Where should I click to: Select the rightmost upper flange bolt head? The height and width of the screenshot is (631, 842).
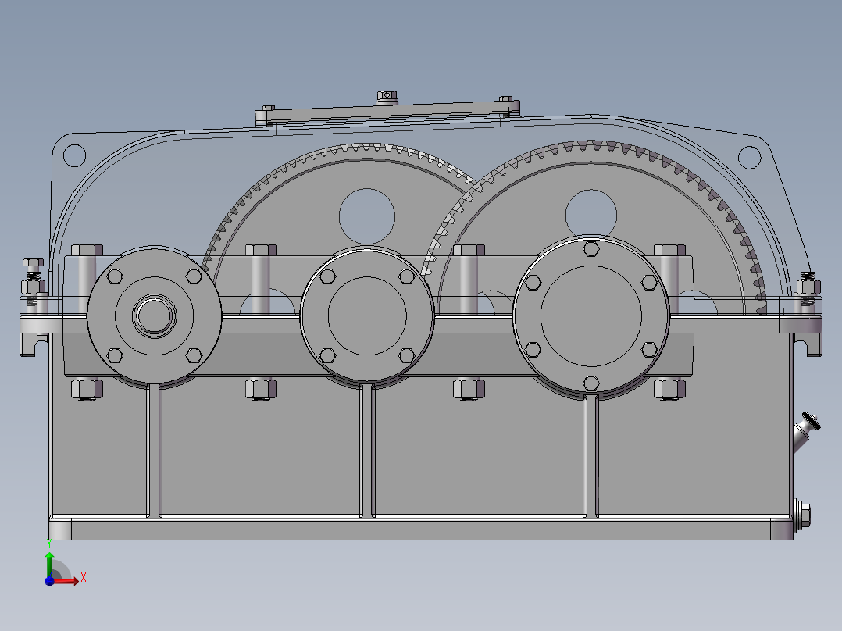coord(669,250)
